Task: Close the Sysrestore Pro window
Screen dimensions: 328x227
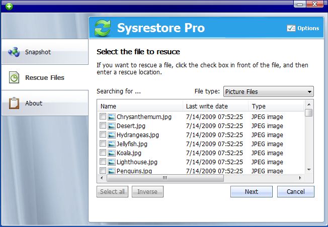Action: click(x=314, y=4)
